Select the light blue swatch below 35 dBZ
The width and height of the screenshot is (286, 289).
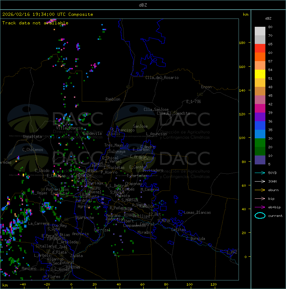pos(260,134)
